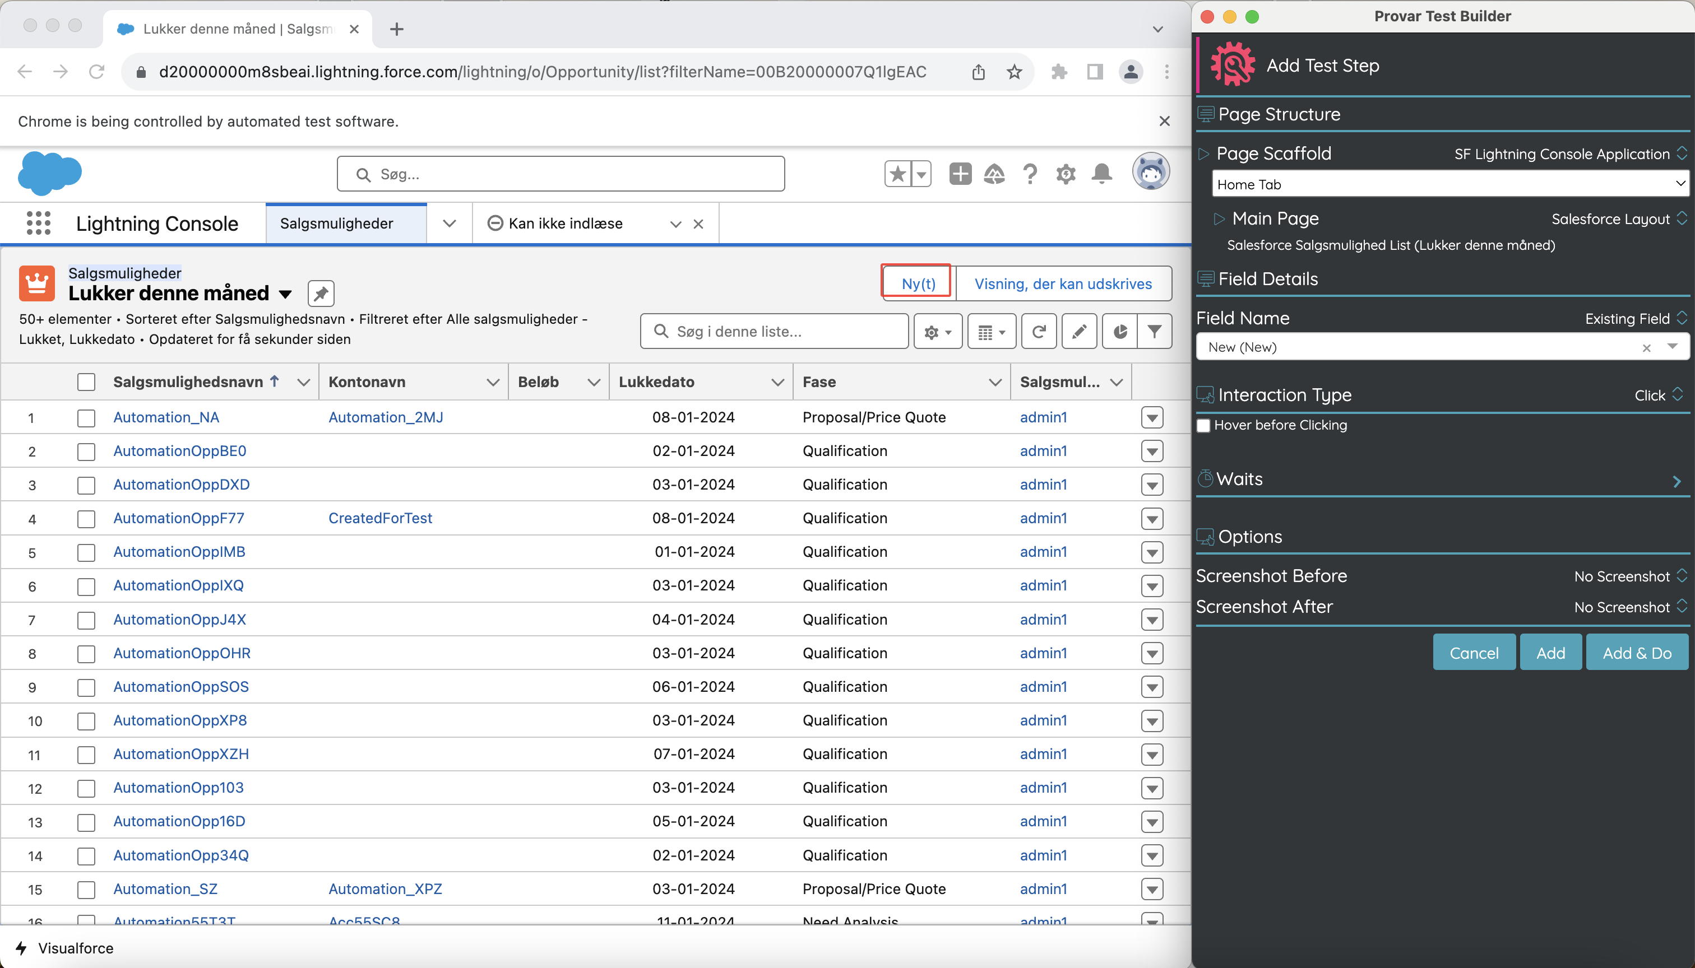Open the Home Tab dropdown in Provar
This screenshot has width=1695, height=968.
1450,184
